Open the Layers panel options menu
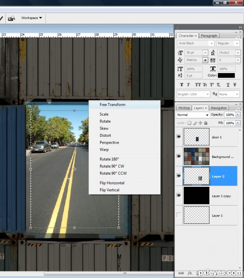This screenshot has width=244, height=278. point(240,109)
